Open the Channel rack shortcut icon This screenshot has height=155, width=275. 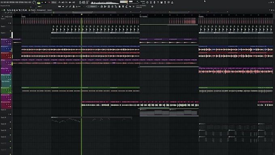[x=109, y=6]
